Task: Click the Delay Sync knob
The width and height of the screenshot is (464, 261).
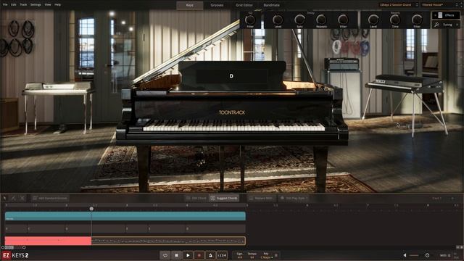Action: click(x=299, y=20)
